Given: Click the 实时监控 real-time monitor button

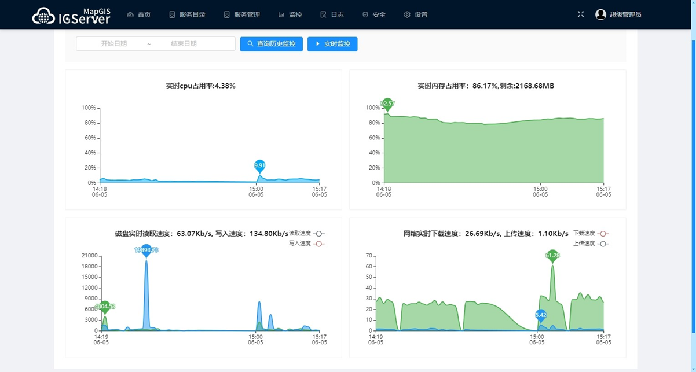Looking at the screenshot, I should pos(332,43).
